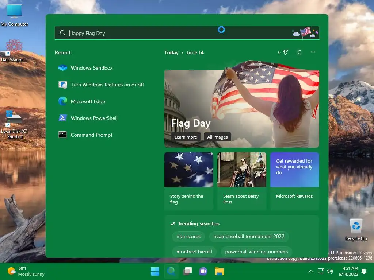The image size is (374, 280).
Task: Click the Microsoft Edge text label
Action: tap(88, 101)
